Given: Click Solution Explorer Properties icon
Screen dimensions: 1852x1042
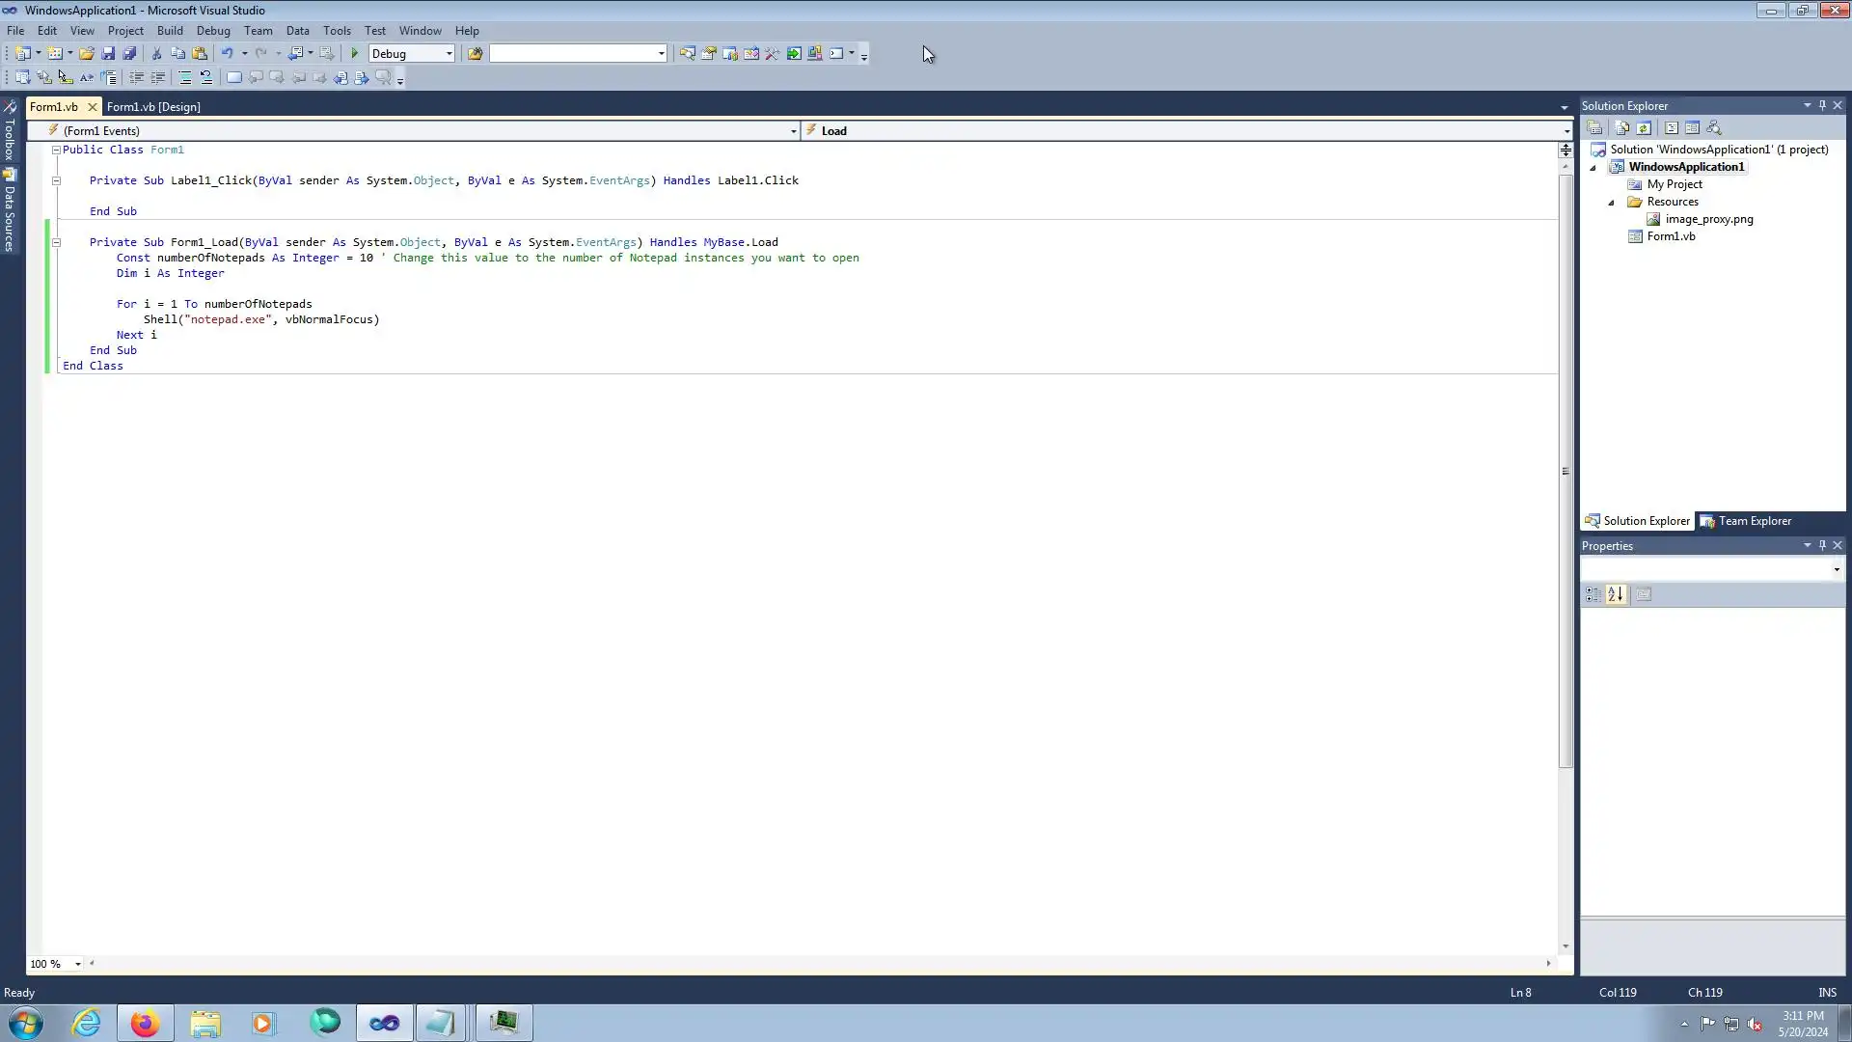Looking at the screenshot, I should tap(1594, 128).
